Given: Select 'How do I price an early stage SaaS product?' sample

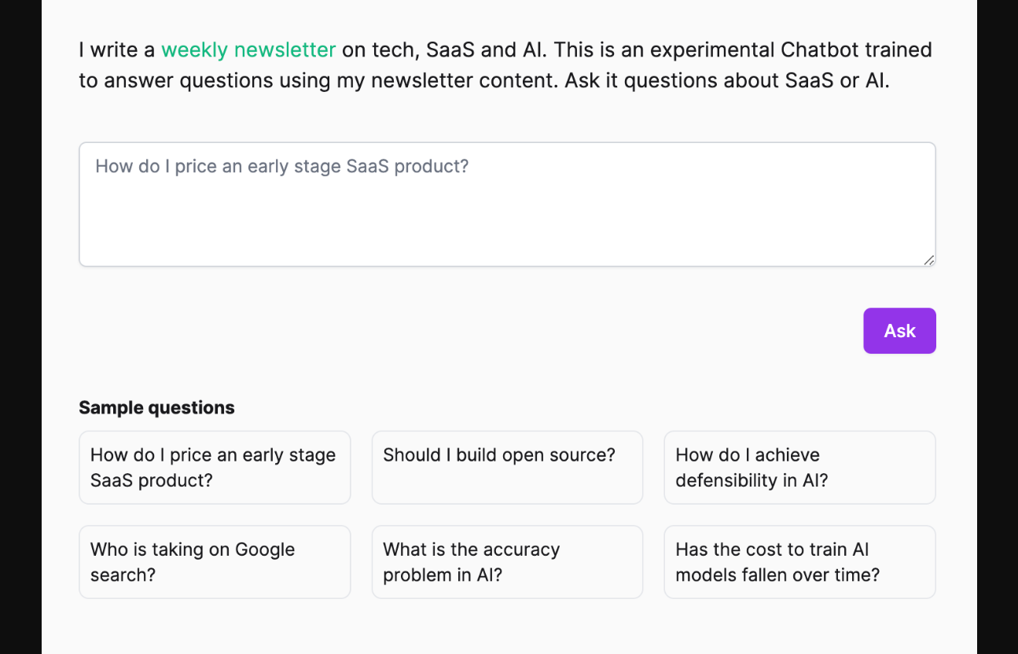Looking at the screenshot, I should tap(214, 468).
